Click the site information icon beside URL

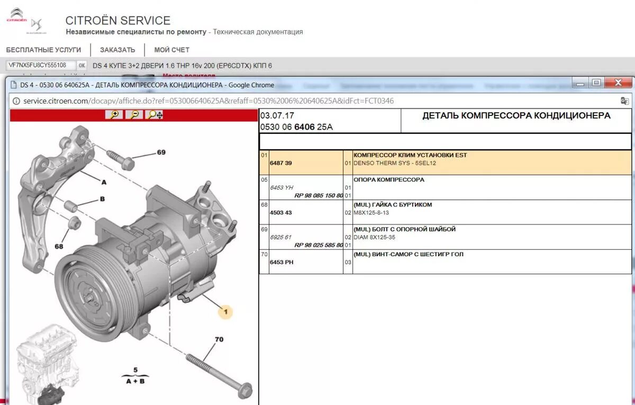(16, 101)
